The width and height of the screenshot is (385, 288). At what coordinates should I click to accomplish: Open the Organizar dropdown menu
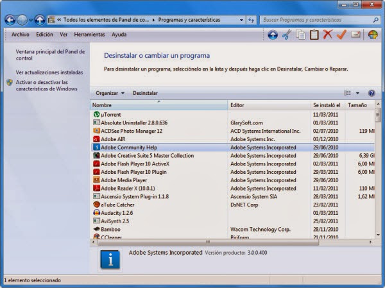click(x=110, y=93)
